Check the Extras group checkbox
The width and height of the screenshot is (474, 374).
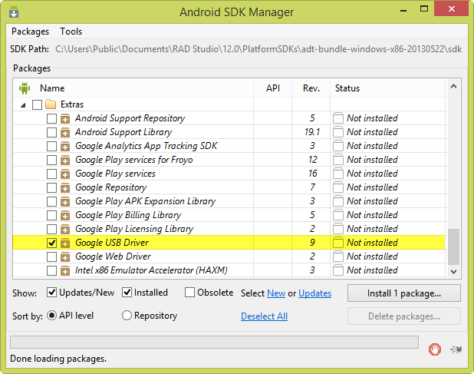[x=37, y=104]
